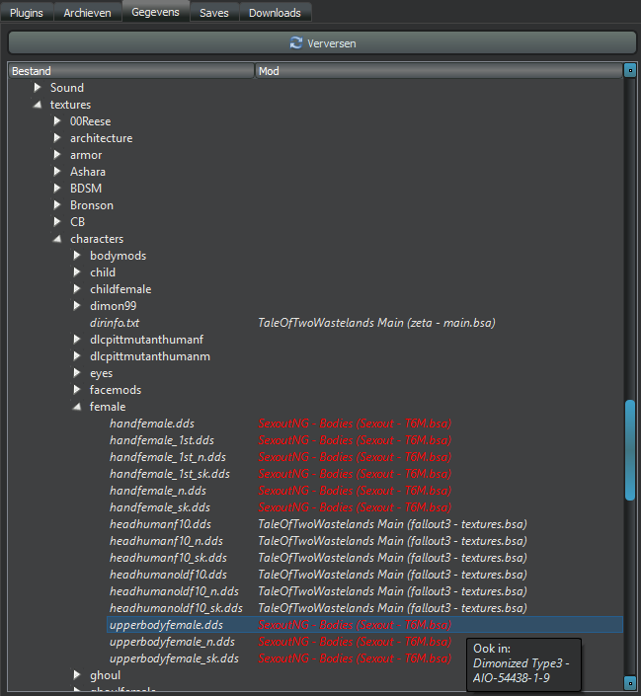The height and width of the screenshot is (696, 641).
Task: Select handfemale_n.dds file
Action: pos(158,491)
